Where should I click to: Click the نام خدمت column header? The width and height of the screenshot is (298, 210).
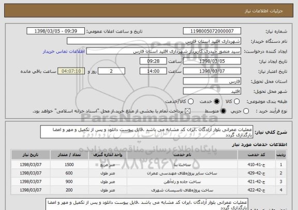182,155
